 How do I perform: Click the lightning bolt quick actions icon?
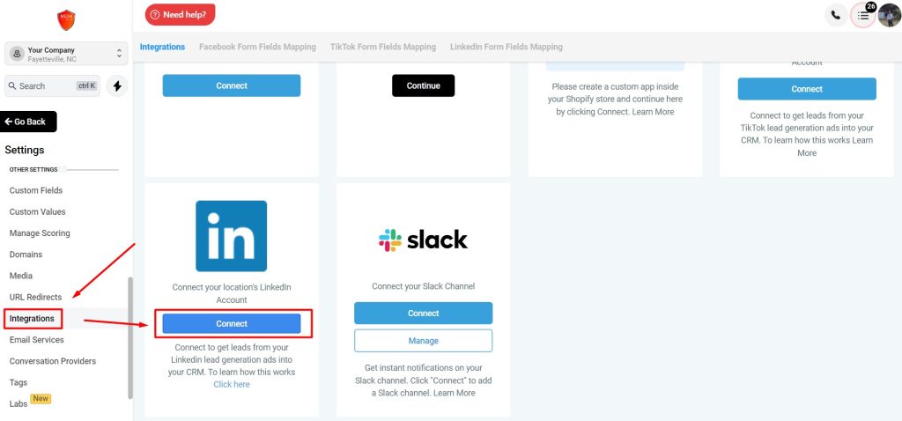[117, 85]
